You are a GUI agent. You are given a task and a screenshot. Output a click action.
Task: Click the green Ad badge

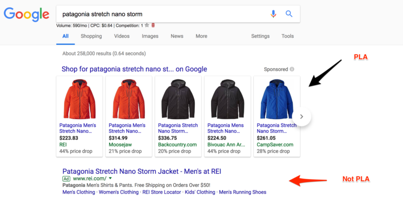tap(66, 178)
